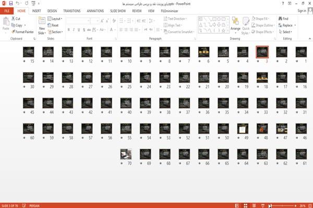Expand the Replace dropdown arrow

(x=295, y=25)
